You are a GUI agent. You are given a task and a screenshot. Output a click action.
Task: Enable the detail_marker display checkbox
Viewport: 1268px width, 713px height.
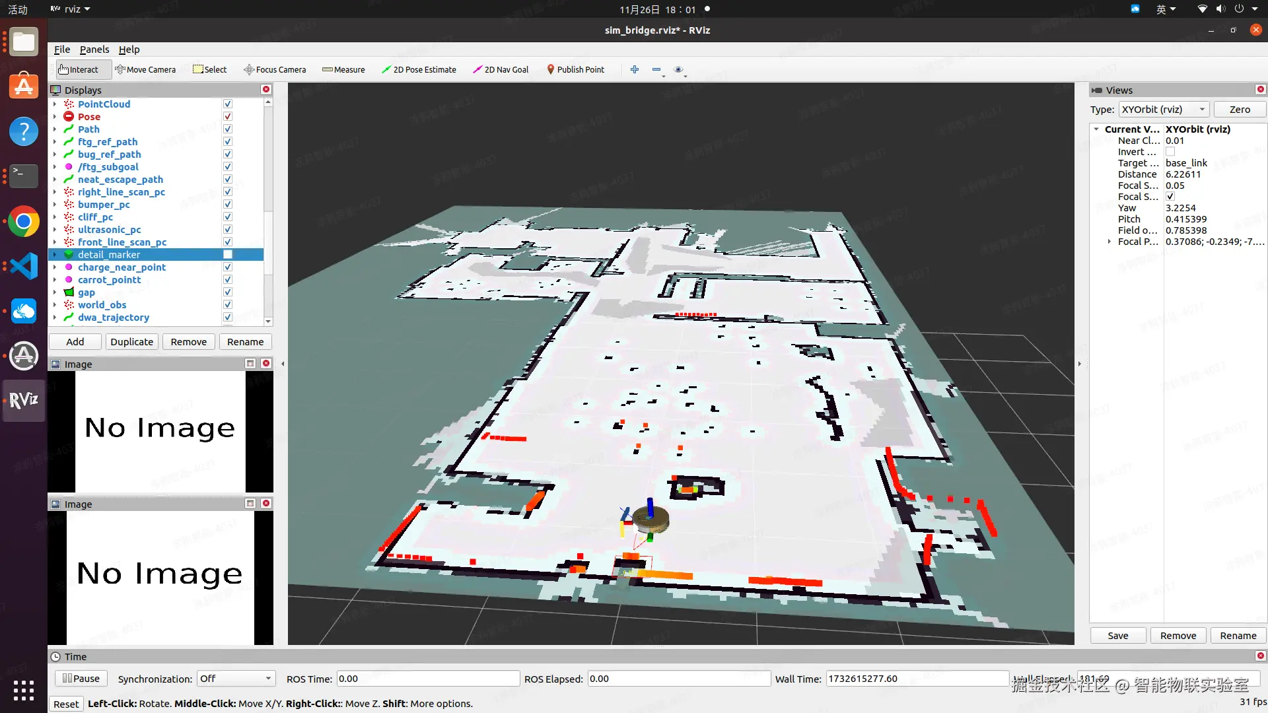[228, 255]
